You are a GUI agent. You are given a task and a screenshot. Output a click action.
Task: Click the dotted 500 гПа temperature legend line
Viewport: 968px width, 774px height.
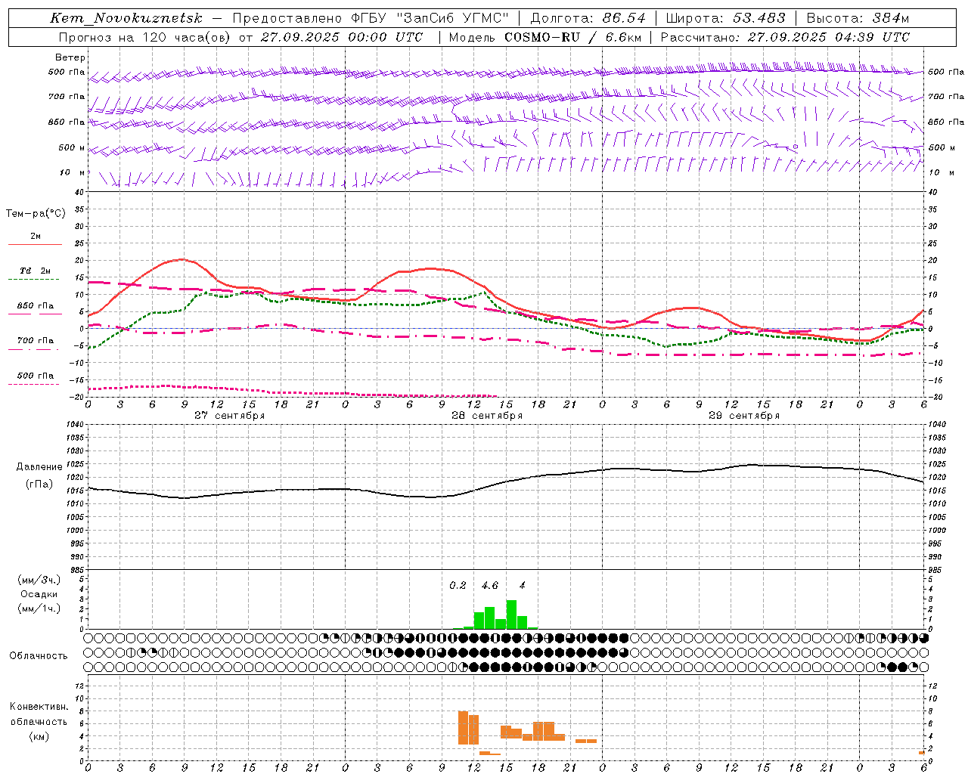[x=33, y=384]
